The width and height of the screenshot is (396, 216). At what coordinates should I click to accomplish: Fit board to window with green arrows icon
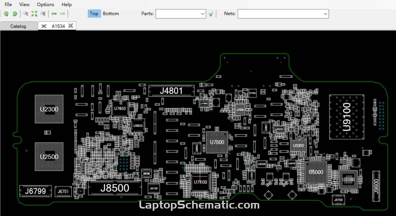tap(34, 13)
